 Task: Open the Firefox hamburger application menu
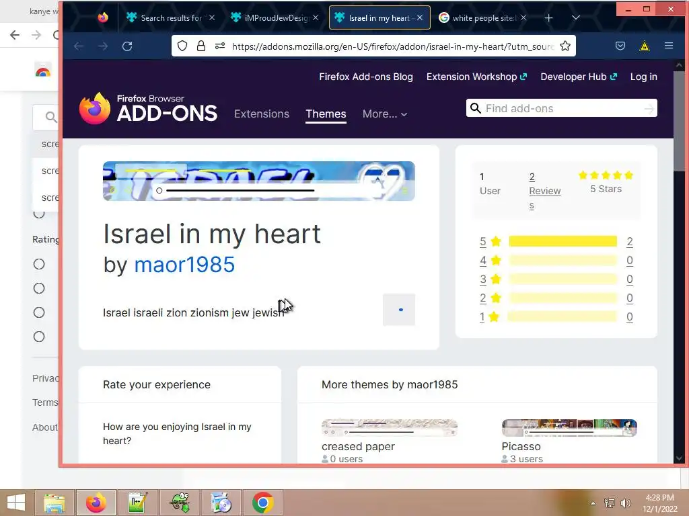coord(669,46)
